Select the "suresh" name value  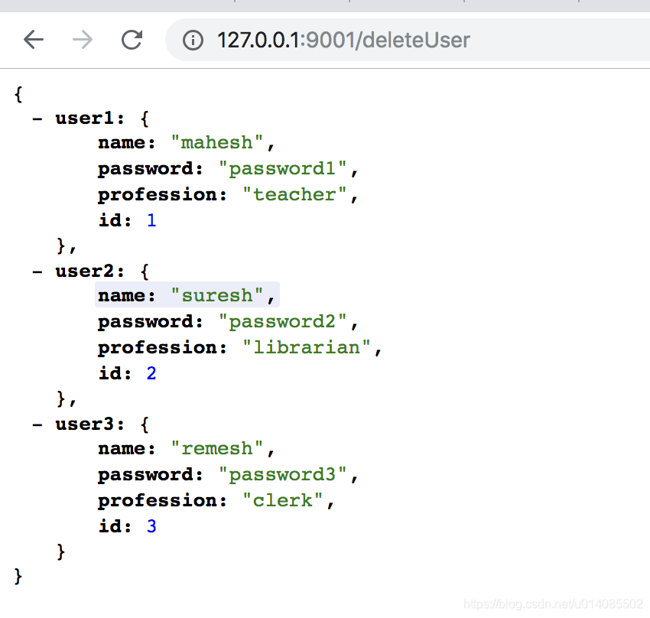tap(217, 295)
